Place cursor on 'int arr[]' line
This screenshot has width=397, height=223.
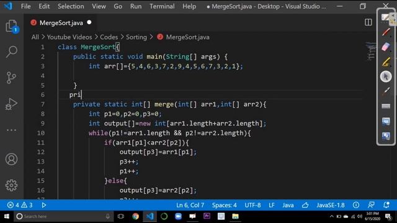click(x=166, y=66)
